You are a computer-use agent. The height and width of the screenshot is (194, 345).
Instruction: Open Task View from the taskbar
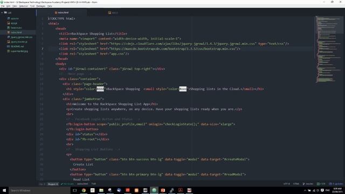[75, 190]
